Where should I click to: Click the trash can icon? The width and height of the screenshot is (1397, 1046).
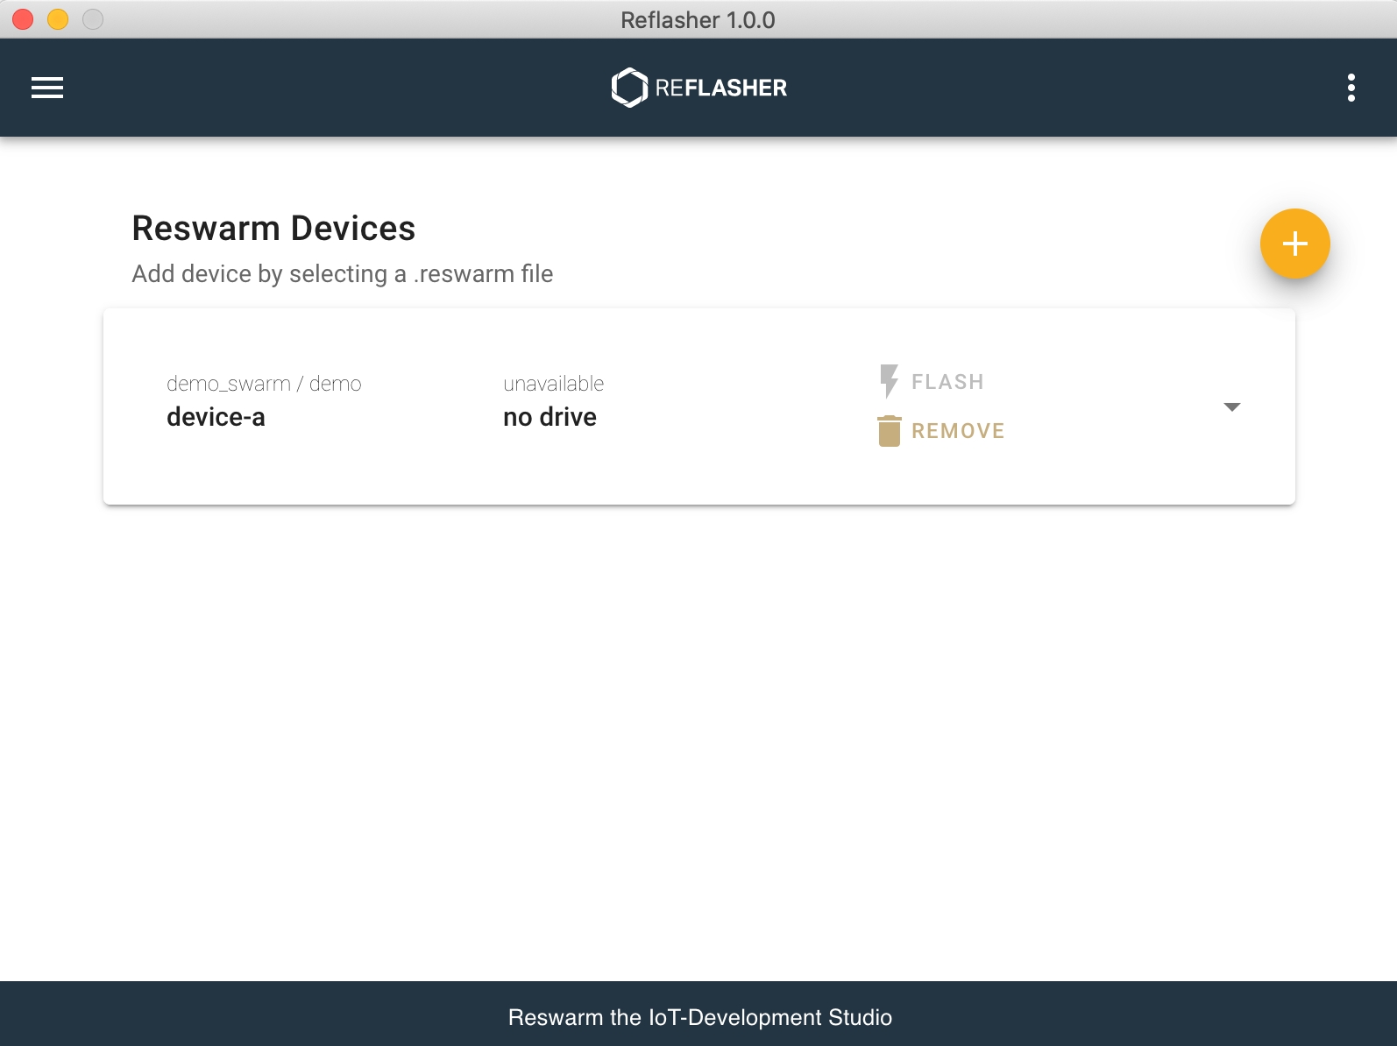pos(889,431)
